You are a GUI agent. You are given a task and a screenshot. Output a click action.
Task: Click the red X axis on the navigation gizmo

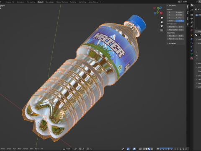tap(161, 13)
